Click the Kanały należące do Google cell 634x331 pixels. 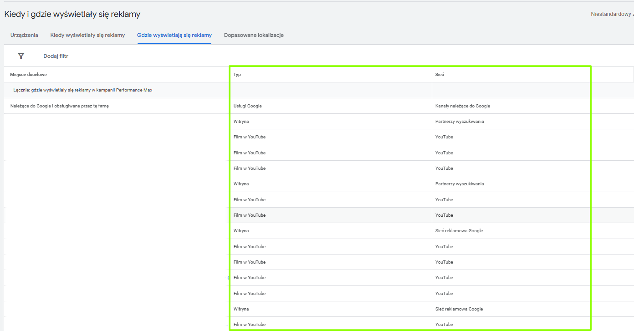[x=462, y=106]
